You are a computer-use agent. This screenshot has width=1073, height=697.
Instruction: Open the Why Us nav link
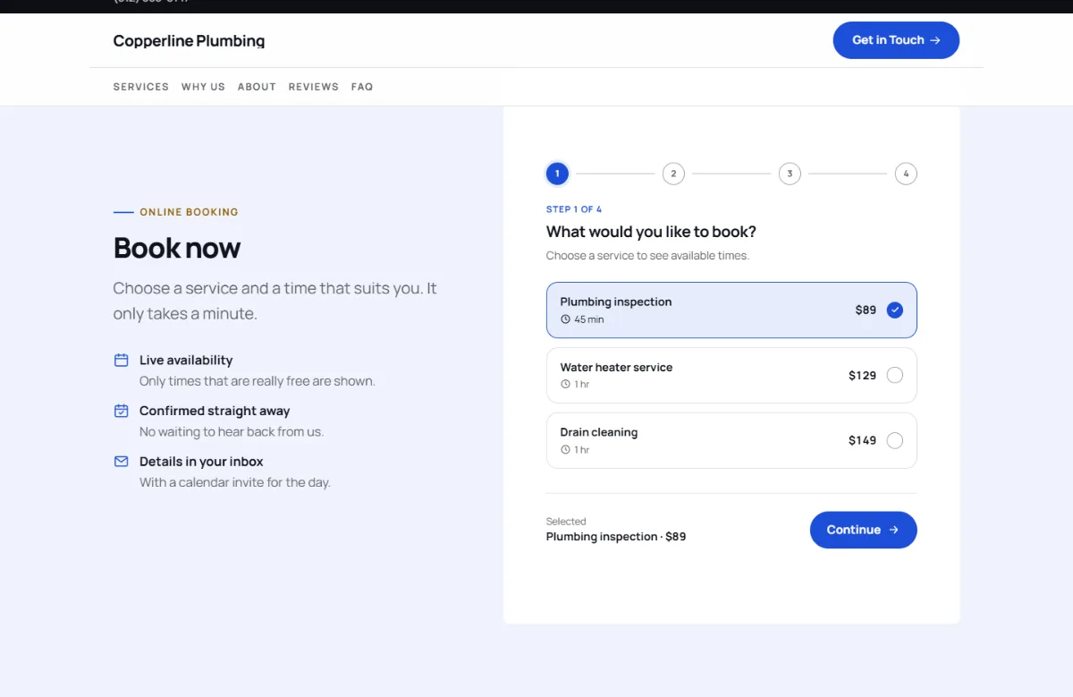[203, 87]
